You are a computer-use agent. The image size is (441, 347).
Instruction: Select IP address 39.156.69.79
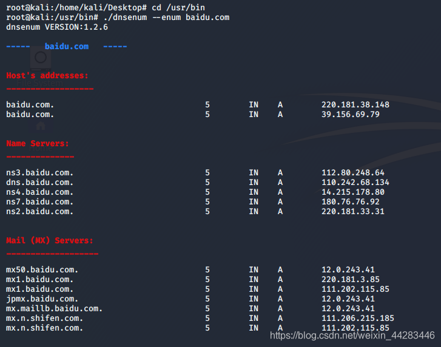click(x=351, y=115)
